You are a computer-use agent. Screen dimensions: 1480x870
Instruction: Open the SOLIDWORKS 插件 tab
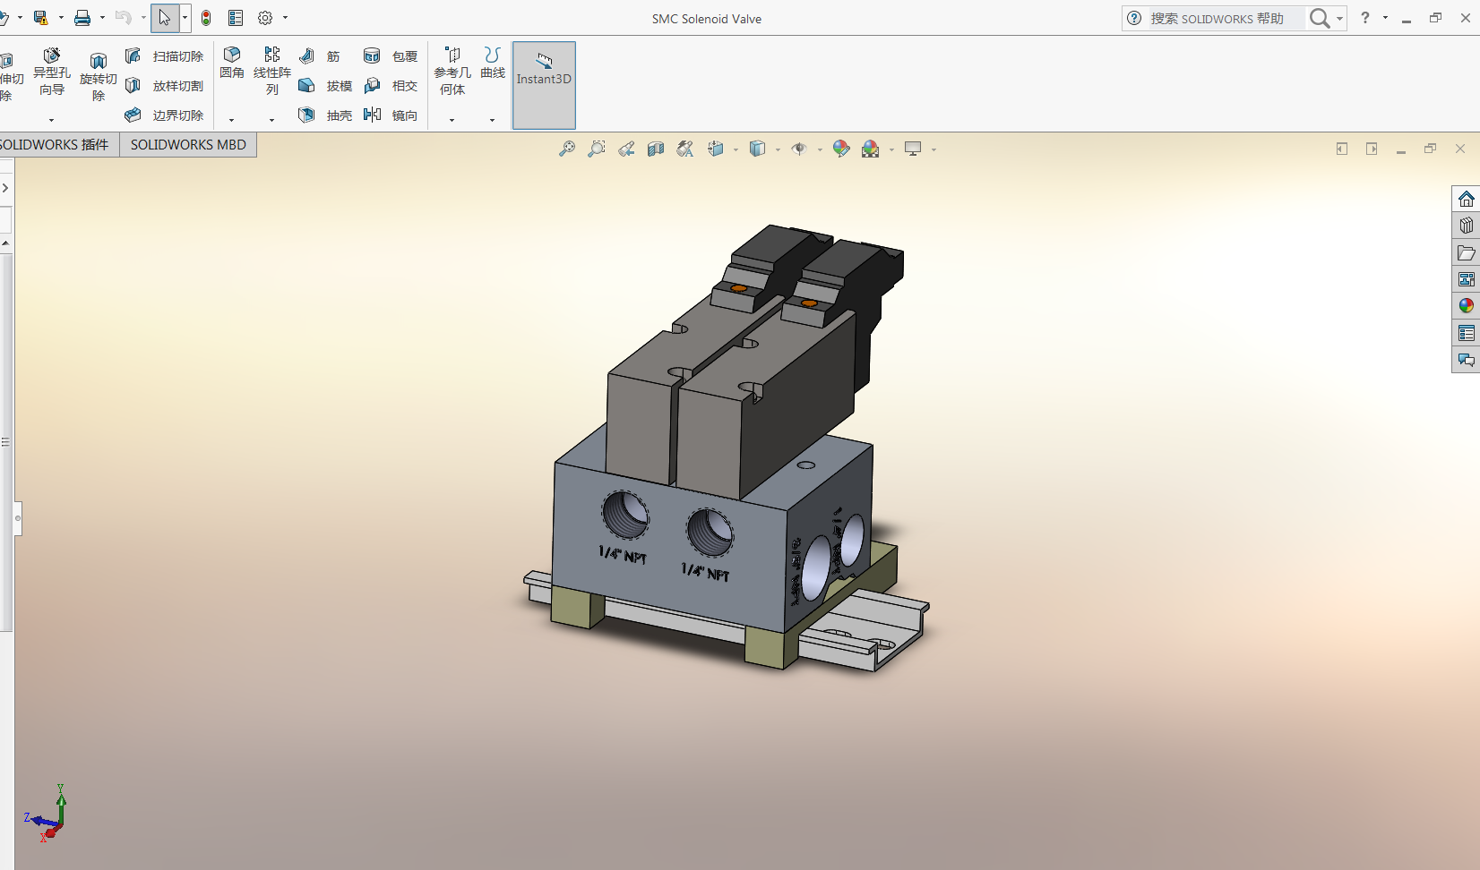56,145
